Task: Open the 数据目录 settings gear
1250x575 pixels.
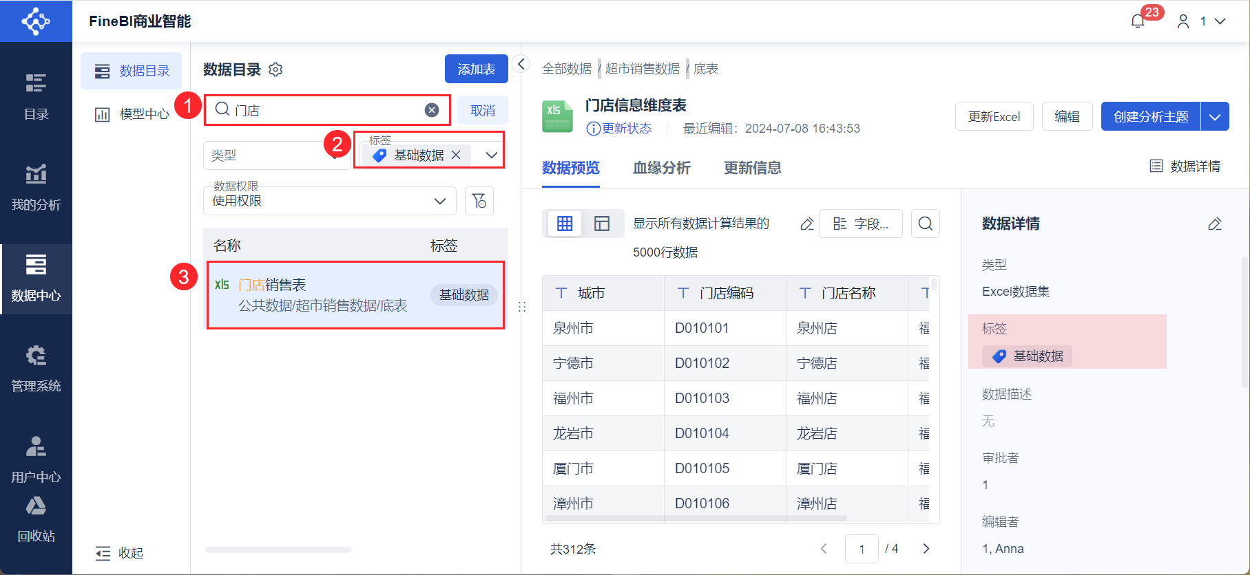Action: tap(275, 69)
